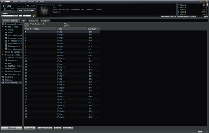Toggle the shuffle button
The image size is (209, 133).
pyautogui.click(x=25, y=16)
